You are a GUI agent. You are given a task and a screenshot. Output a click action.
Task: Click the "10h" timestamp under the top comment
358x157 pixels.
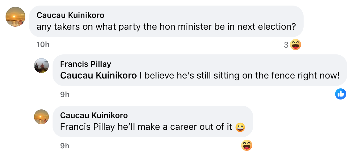(43, 45)
